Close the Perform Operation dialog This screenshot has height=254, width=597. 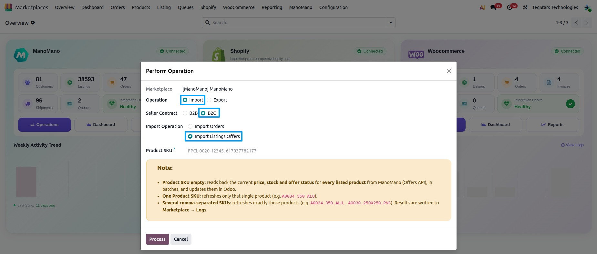point(449,71)
